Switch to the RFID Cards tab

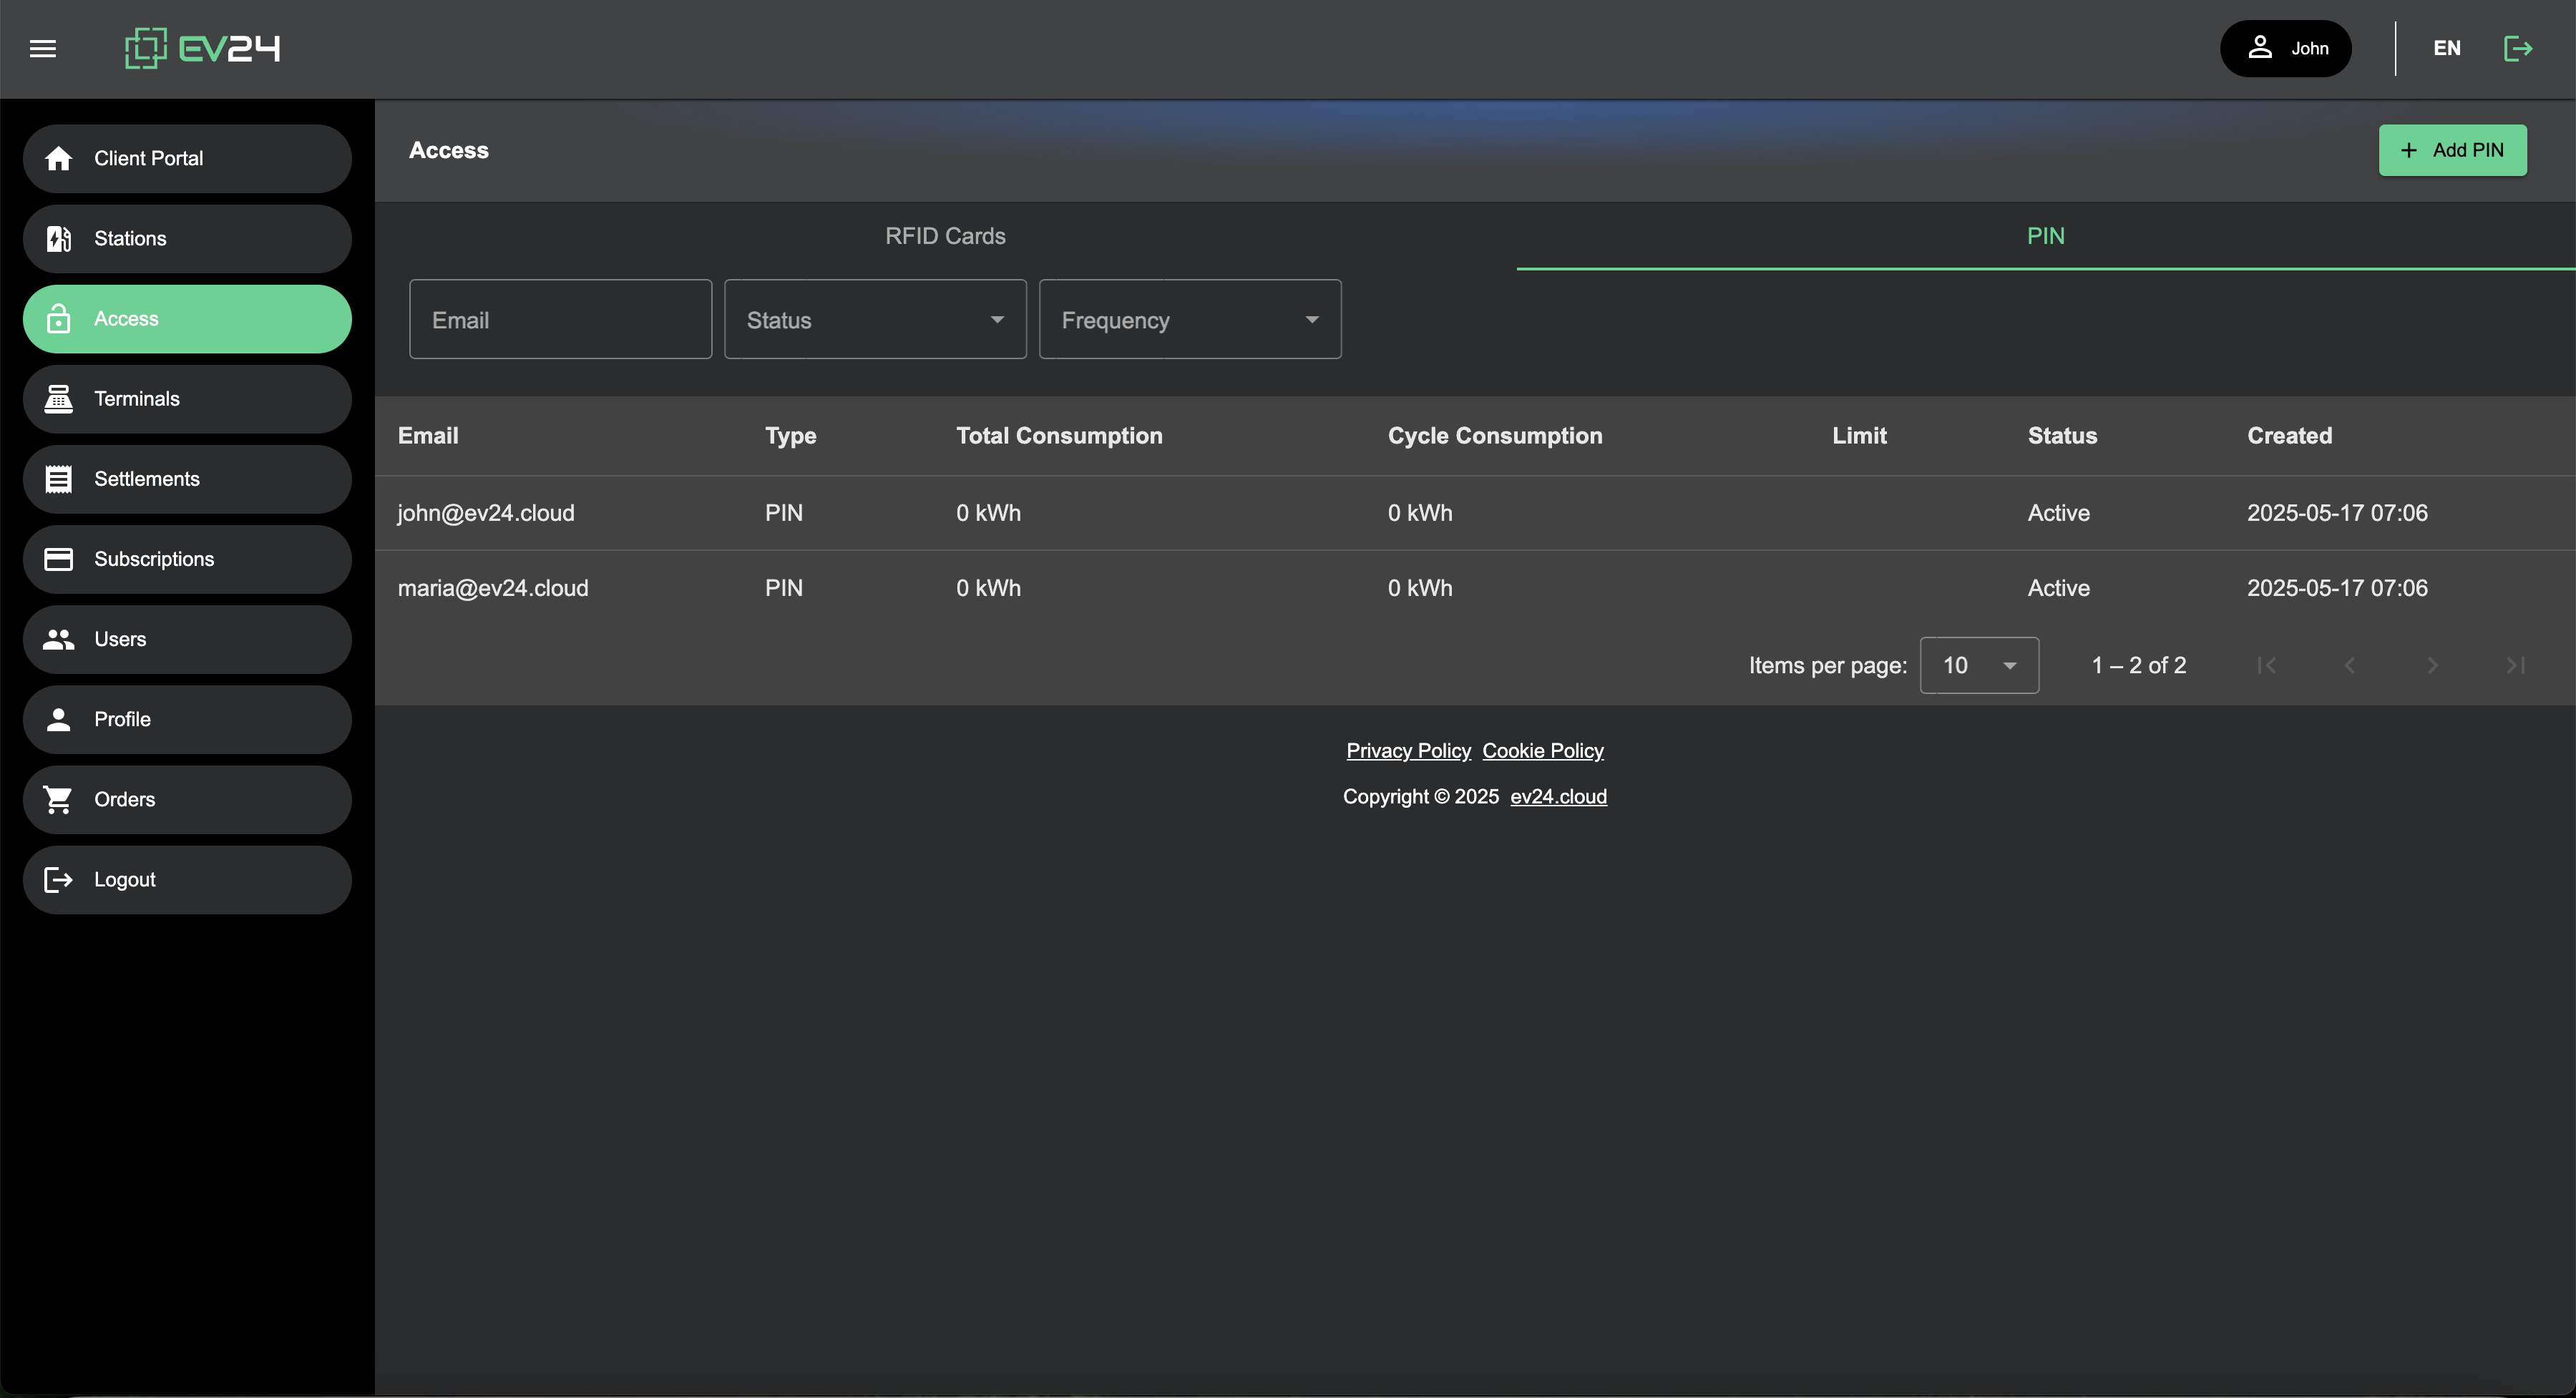pos(945,236)
